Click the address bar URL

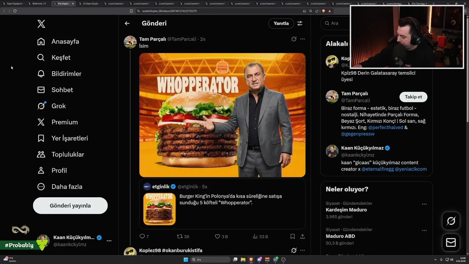(x=169, y=11)
